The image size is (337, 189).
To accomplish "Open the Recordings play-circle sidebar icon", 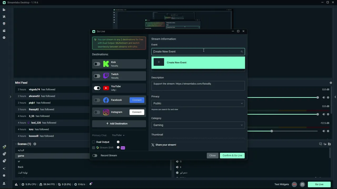I will 4,38.
